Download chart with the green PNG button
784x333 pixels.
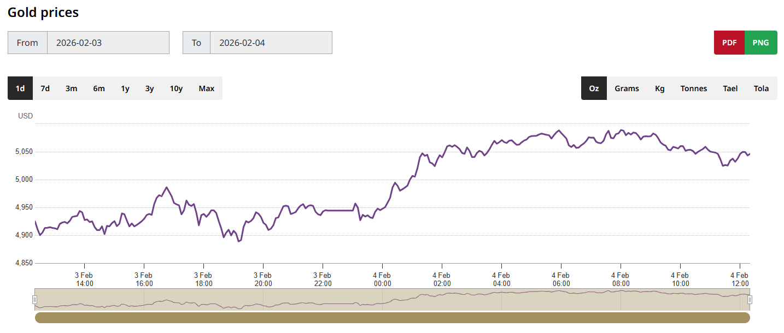pyautogui.click(x=760, y=43)
